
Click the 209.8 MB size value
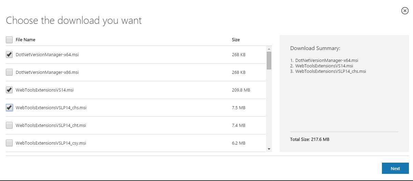(x=241, y=90)
